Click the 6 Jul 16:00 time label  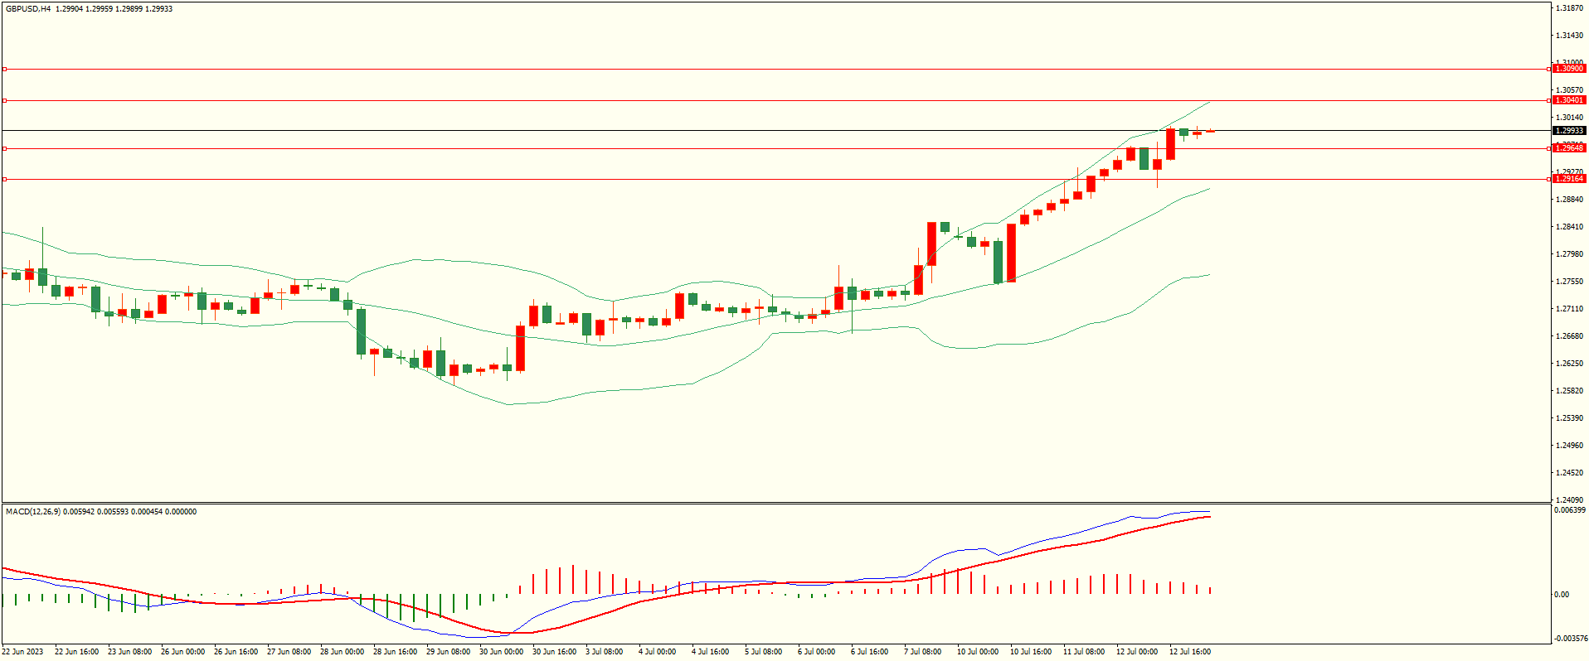point(869,652)
